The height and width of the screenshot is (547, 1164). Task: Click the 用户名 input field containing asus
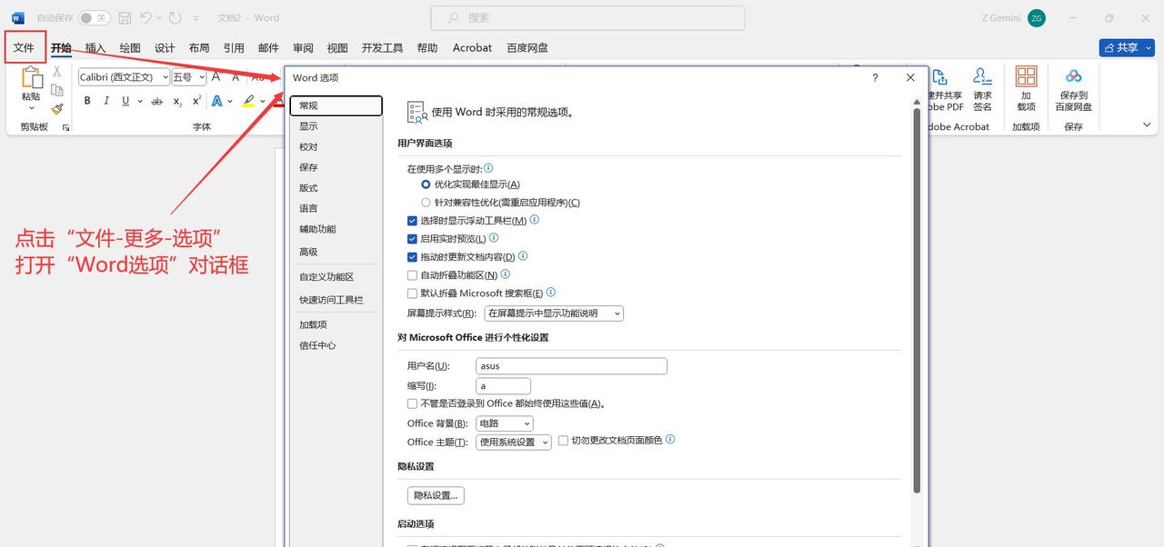pos(571,366)
